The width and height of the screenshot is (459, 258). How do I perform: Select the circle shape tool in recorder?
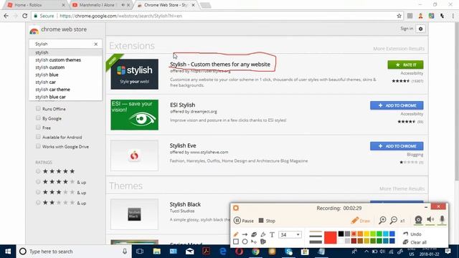point(245,242)
